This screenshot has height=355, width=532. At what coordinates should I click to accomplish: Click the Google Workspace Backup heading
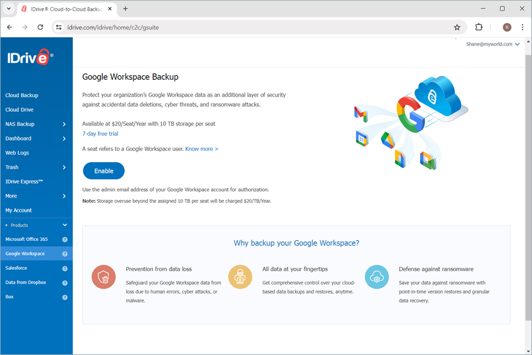130,77
